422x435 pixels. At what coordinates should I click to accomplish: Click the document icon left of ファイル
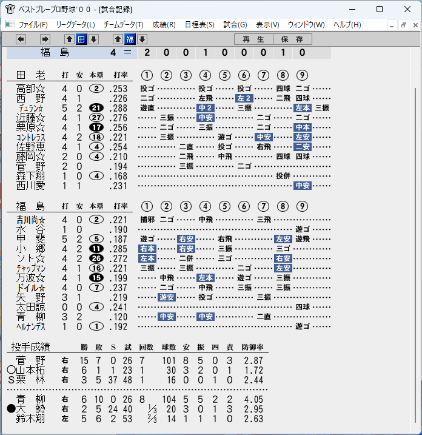[x=10, y=25]
